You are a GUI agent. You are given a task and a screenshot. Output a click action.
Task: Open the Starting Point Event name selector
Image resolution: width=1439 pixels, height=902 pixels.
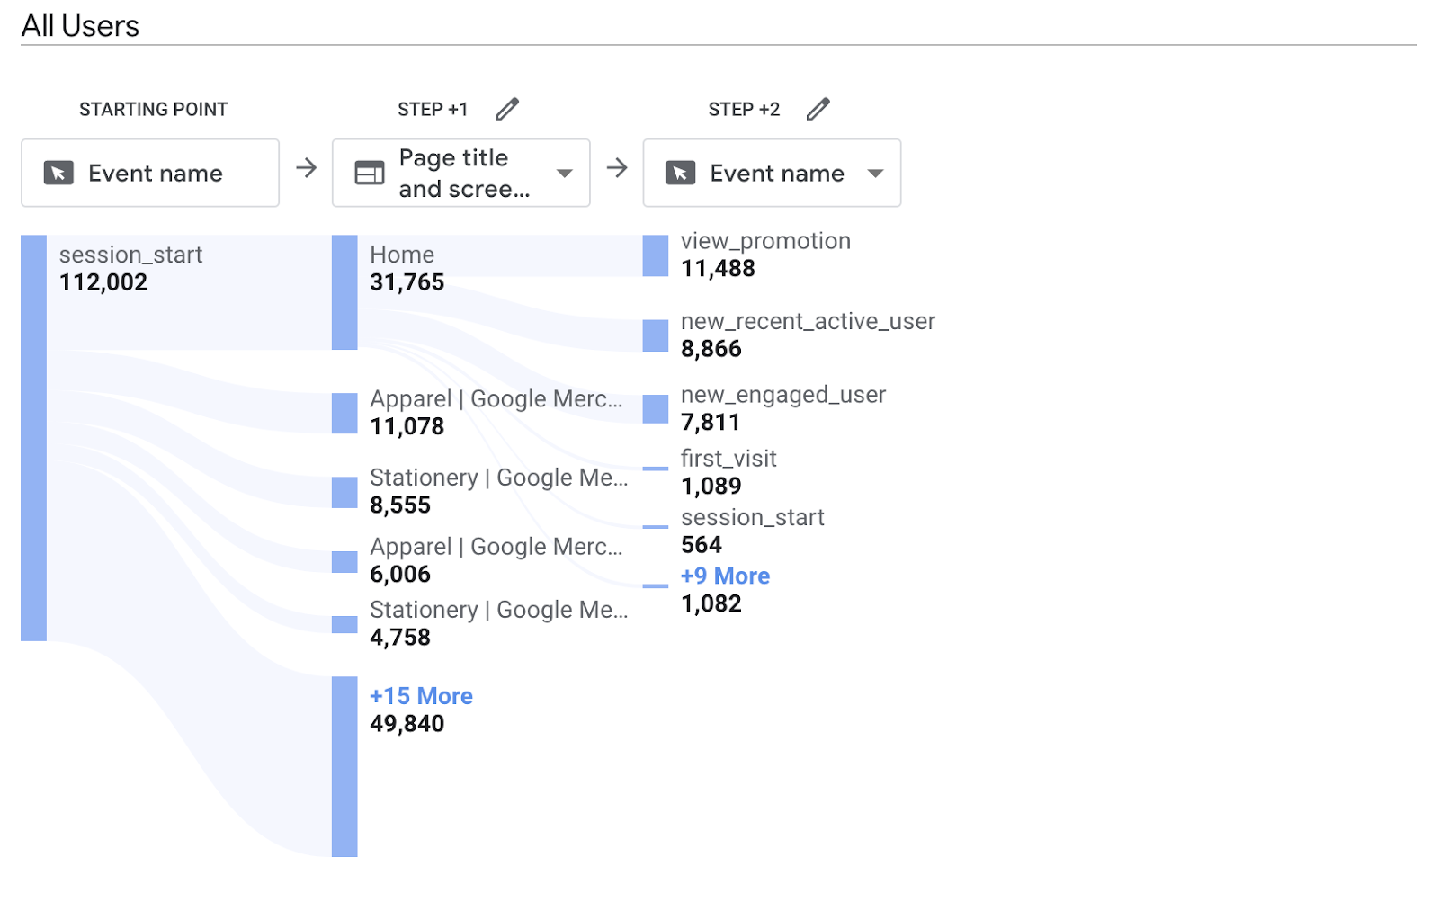(150, 173)
